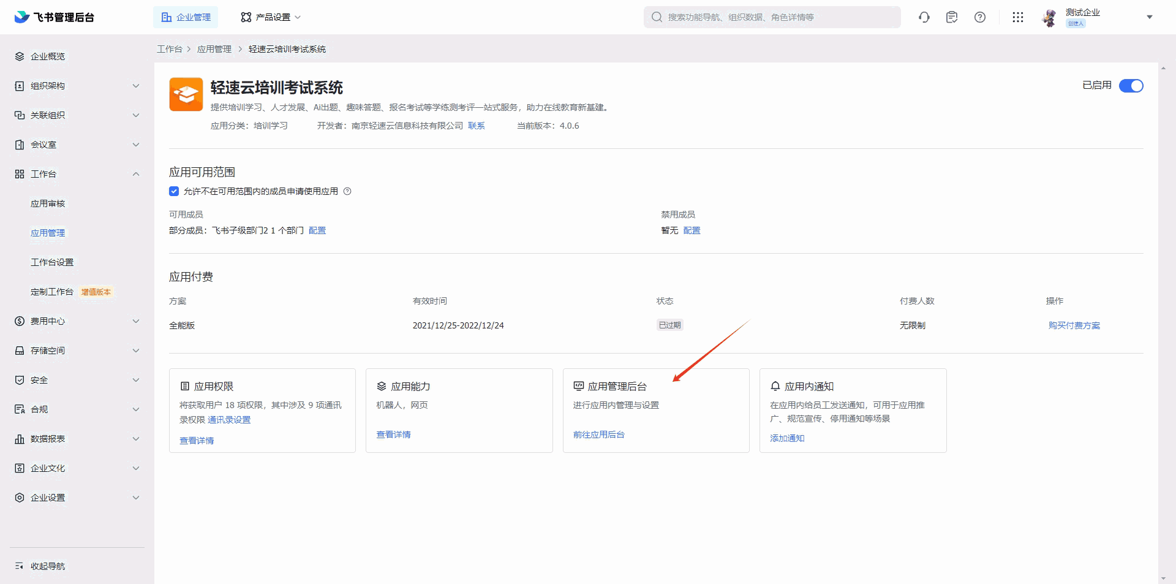Click the info icon beside 允许不在可用范围内的成员申请使用应用

pyautogui.click(x=347, y=191)
